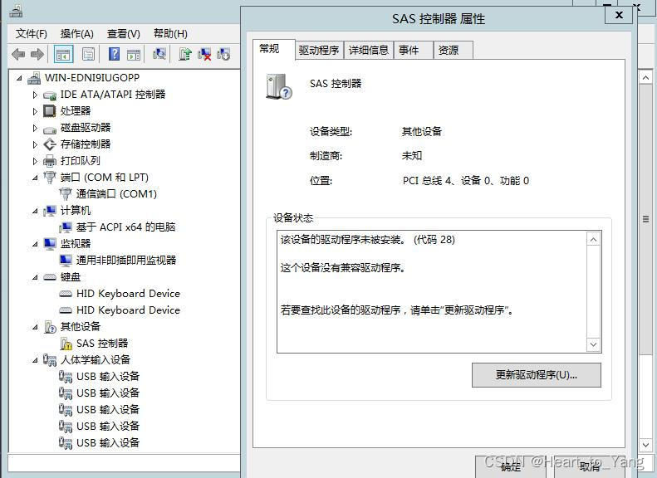Image resolution: width=657 pixels, height=478 pixels.
Task: Open the 查看(V) menu
Action: click(123, 33)
